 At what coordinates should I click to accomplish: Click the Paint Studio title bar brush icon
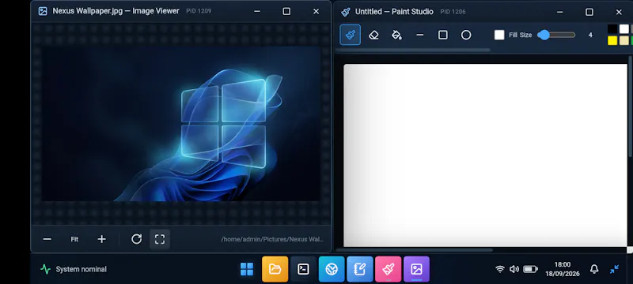(345, 12)
